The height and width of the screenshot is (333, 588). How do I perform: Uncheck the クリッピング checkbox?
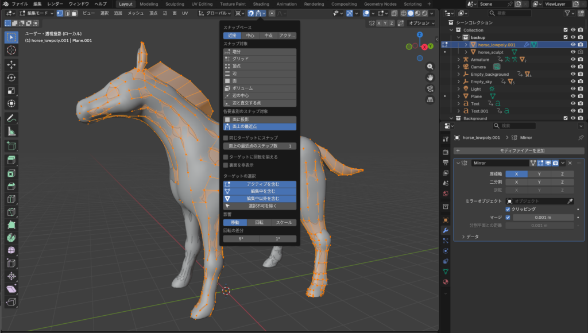[508, 210]
